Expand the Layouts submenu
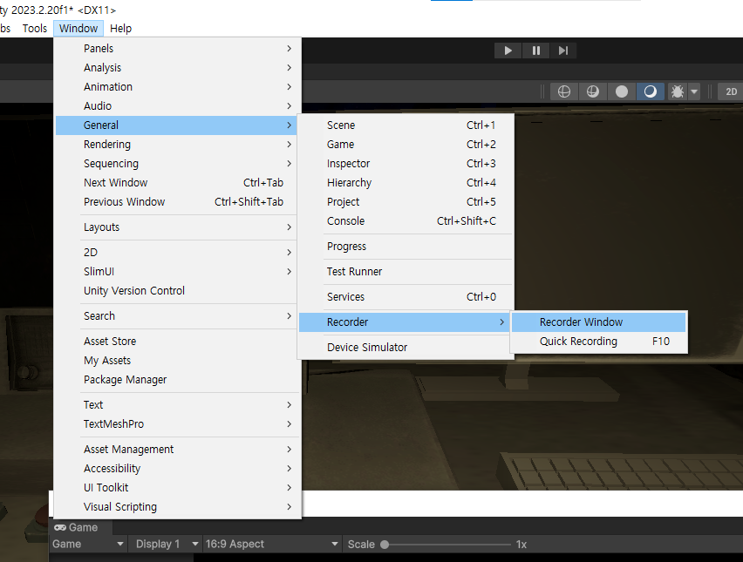Viewport: 743px width, 562px height. click(178, 227)
